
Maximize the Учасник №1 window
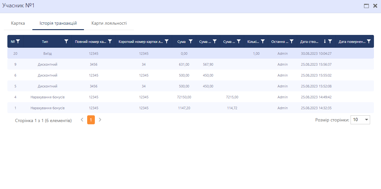pos(366,6)
